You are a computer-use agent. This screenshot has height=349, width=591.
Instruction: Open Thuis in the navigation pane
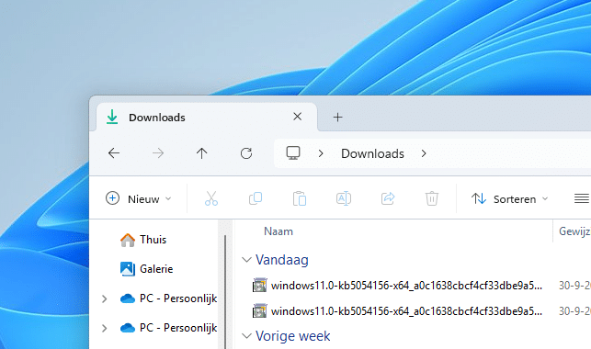pyautogui.click(x=153, y=240)
